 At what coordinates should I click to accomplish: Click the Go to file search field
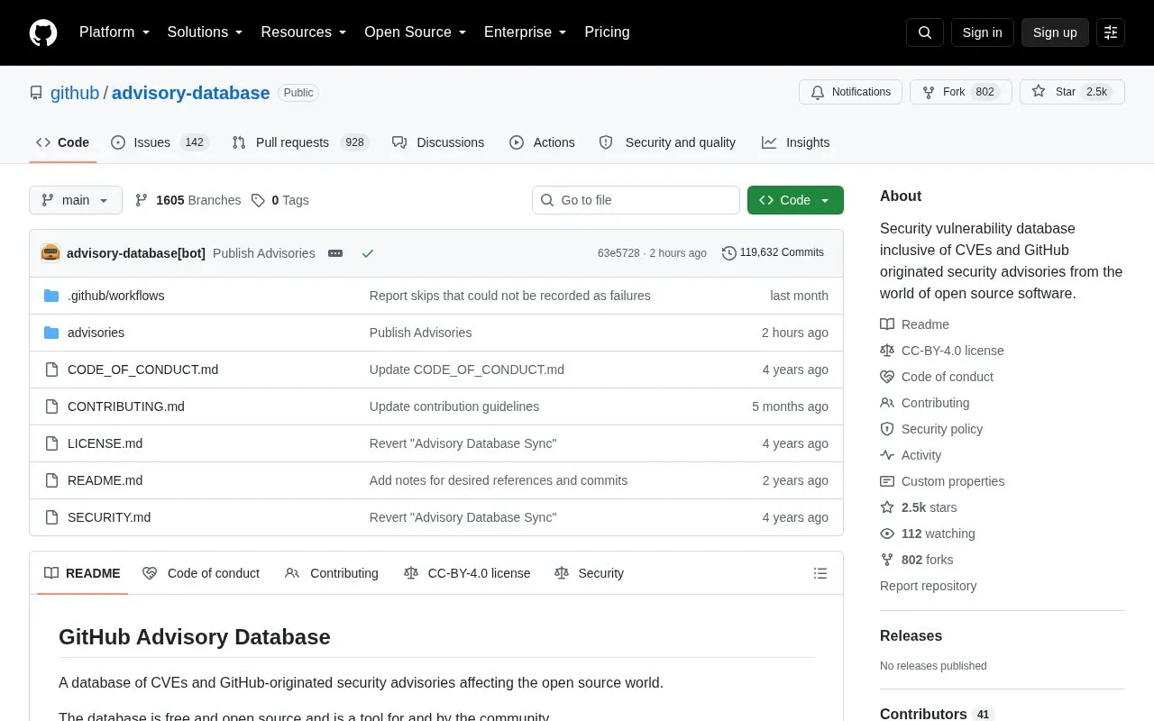tap(636, 200)
